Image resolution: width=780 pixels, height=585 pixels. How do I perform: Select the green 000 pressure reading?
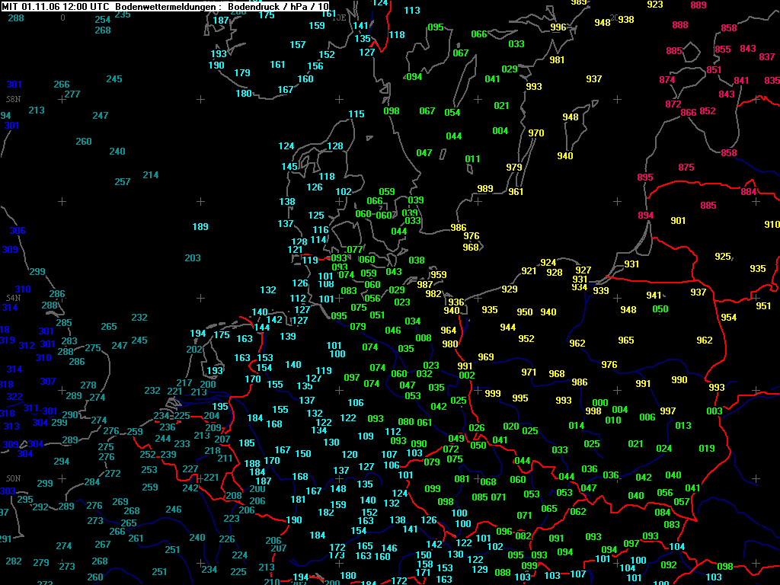click(600, 402)
